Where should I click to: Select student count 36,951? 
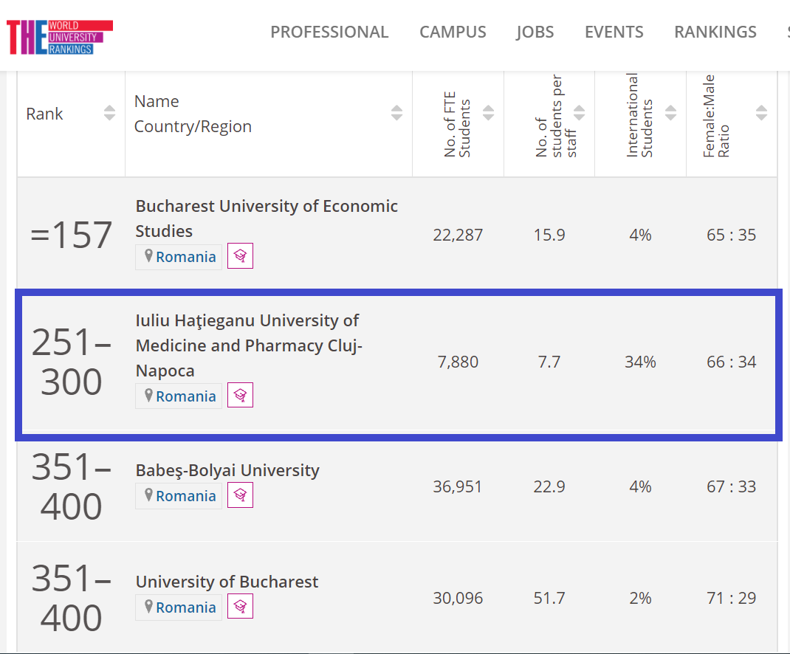click(458, 486)
